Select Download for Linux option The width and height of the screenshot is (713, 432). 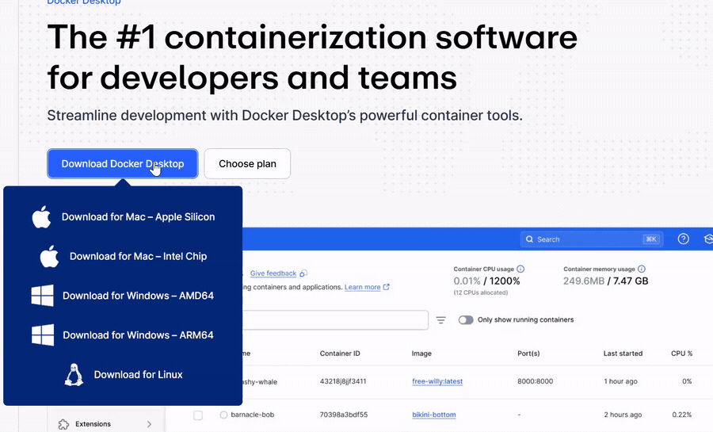click(x=138, y=375)
